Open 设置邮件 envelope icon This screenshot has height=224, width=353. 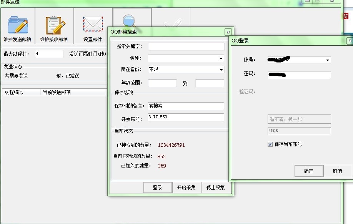coord(93,24)
